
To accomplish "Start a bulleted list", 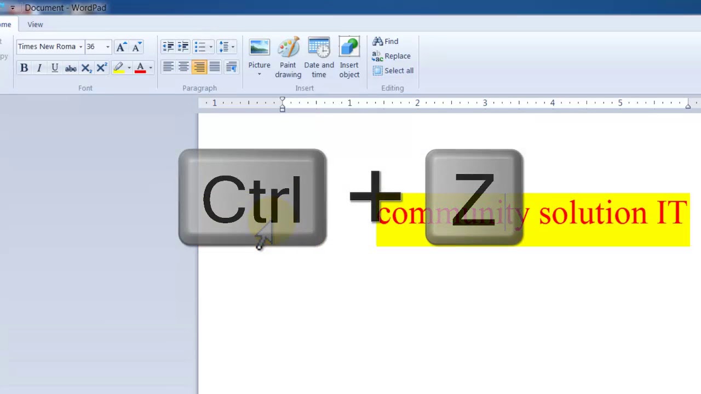I will 200,47.
